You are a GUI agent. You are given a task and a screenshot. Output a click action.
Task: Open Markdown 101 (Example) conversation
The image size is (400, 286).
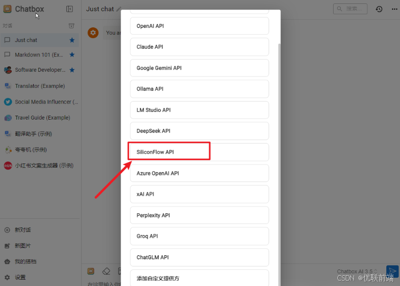coord(40,55)
